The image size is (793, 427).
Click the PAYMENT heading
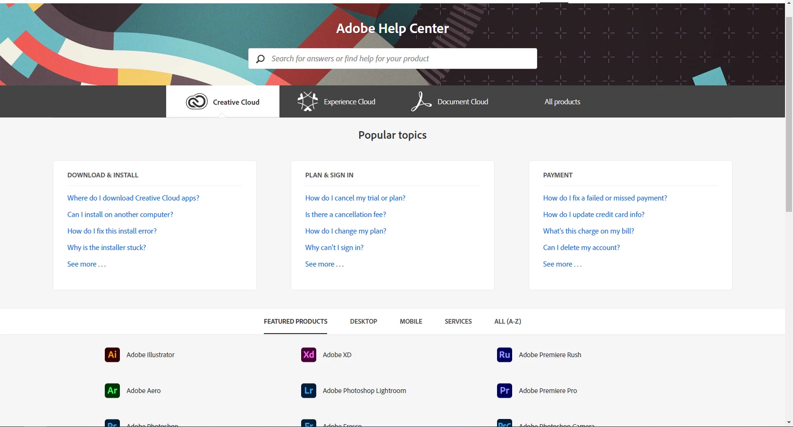pos(558,175)
